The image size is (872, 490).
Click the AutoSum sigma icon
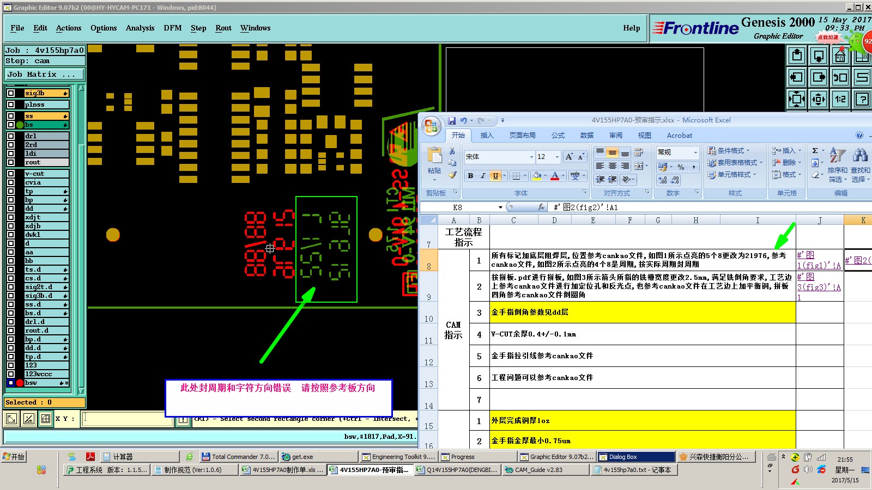pos(815,151)
